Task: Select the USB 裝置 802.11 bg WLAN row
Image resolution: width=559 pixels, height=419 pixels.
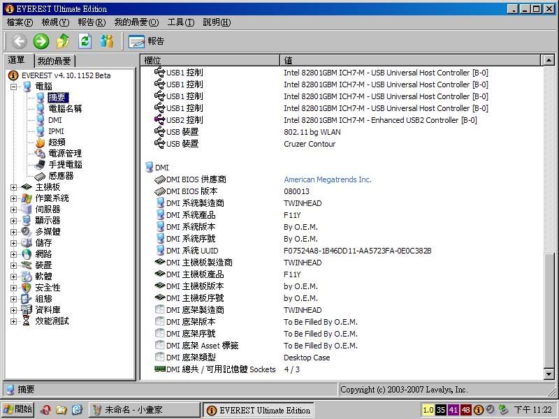Action: coord(342,132)
